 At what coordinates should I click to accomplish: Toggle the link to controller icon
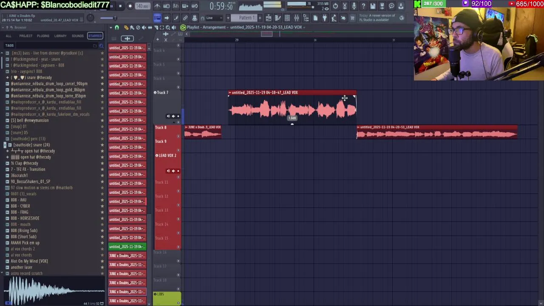(x=185, y=18)
